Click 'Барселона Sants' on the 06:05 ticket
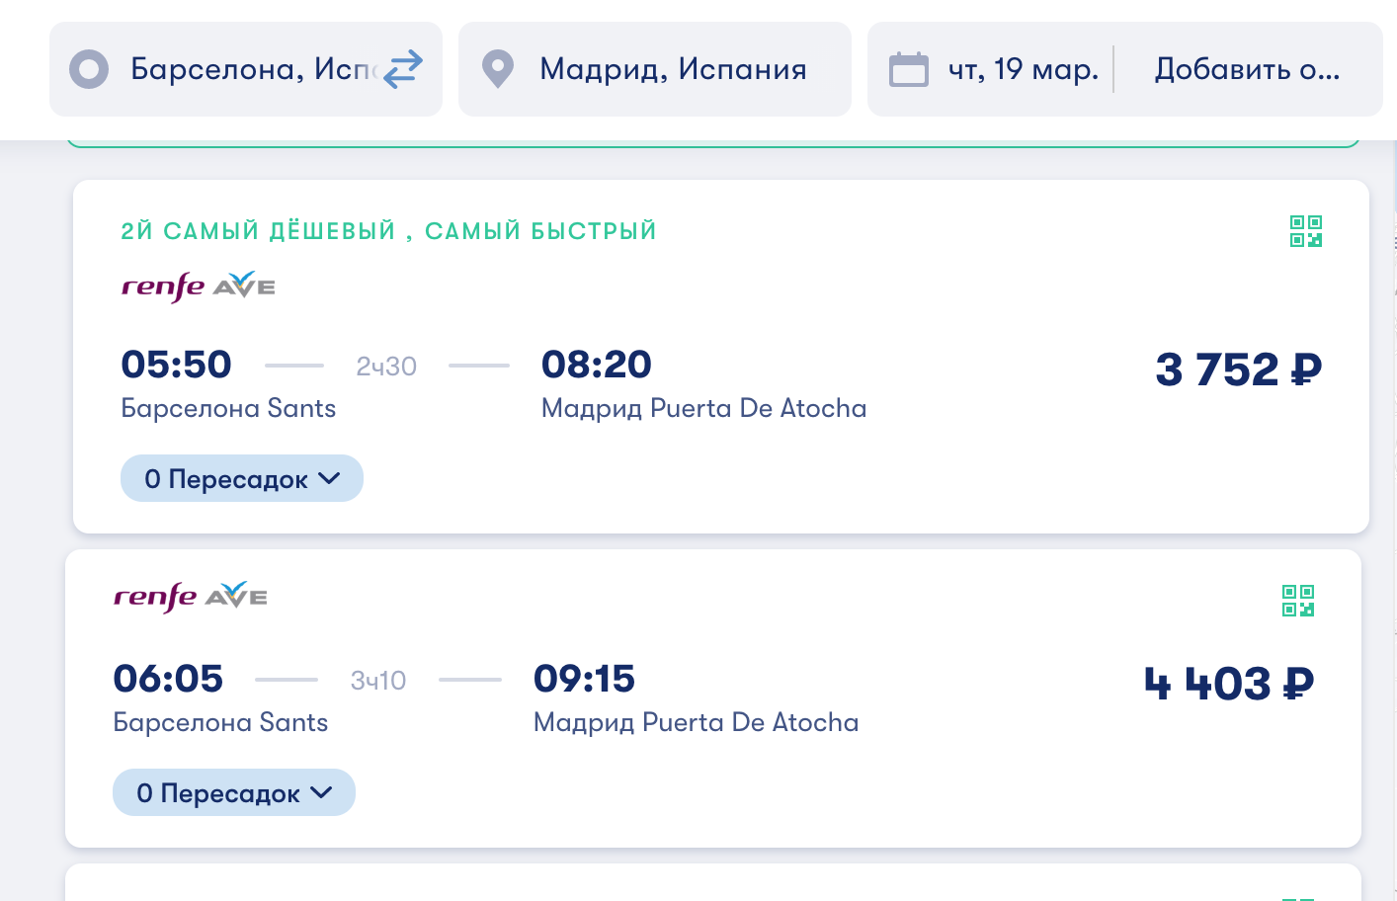1397x901 pixels. click(220, 722)
